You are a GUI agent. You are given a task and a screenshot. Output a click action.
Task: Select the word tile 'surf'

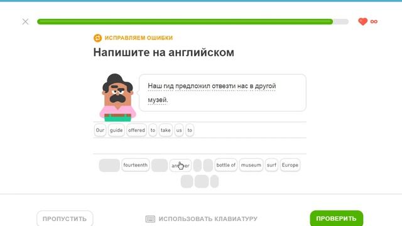click(x=271, y=165)
